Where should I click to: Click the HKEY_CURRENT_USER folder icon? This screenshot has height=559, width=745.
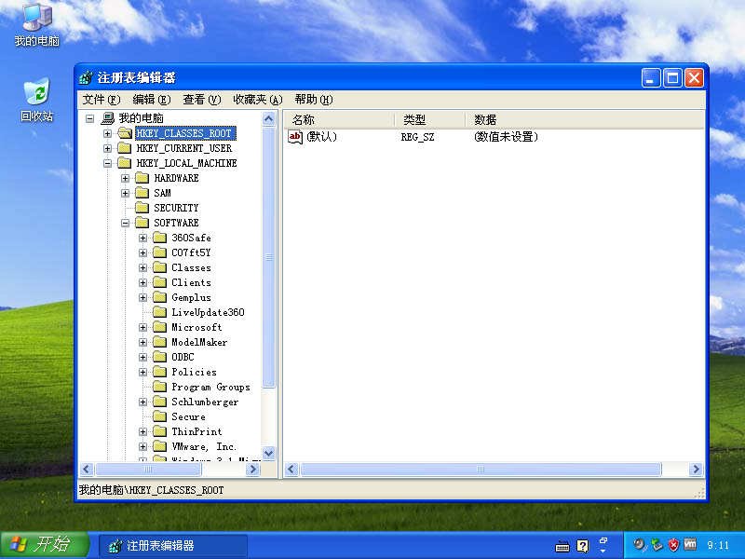(x=124, y=148)
